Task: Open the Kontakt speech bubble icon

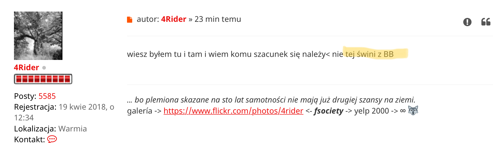Action: tap(52, 139)
